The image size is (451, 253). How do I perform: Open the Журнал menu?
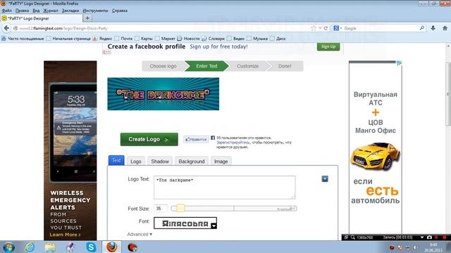tap(51, 11)
